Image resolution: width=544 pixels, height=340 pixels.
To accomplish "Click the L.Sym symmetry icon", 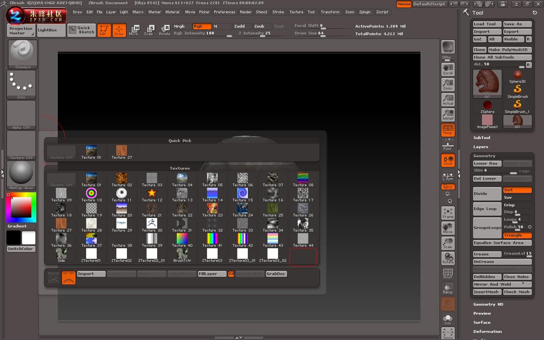I will click(x=448, y=176).
